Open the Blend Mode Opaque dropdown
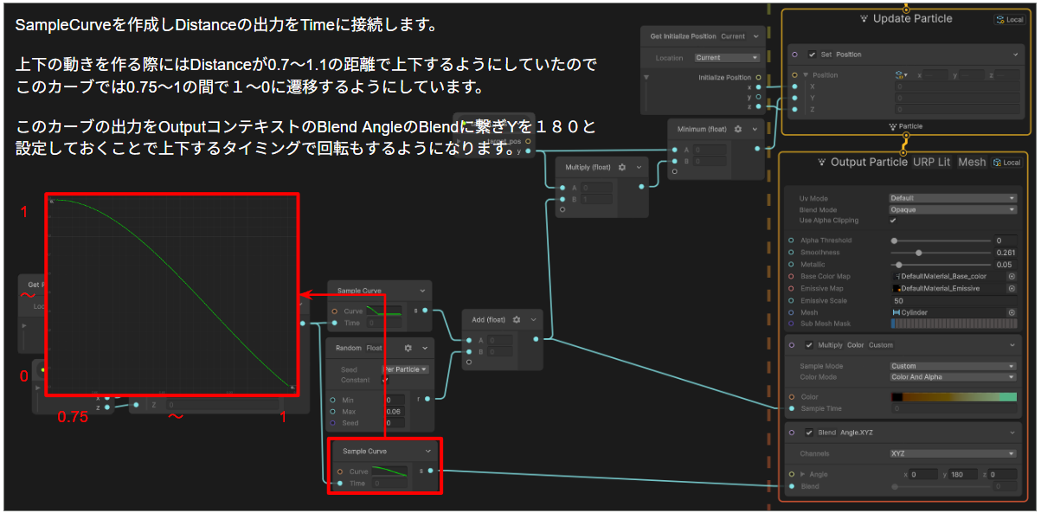This screenshot has width=1041, height=513. (x=953, y=209)
